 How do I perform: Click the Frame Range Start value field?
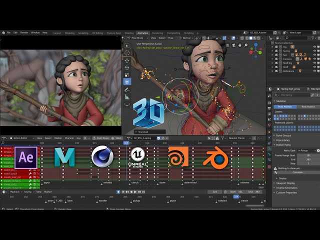(x=308, y=155)
